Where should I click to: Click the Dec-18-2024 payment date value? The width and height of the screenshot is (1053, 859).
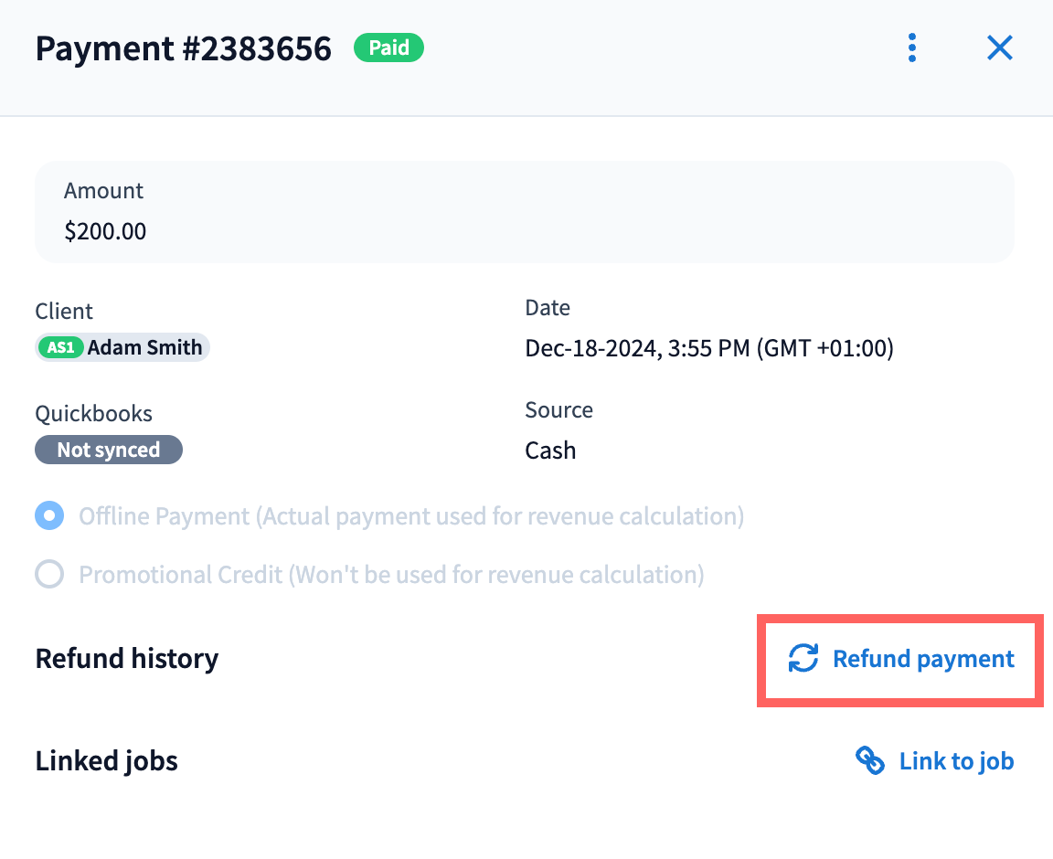[x=708, y=348]
